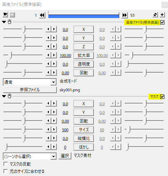Viewport: 168px width, 176px height.
Task: Open the (シーンから選択) mask material dropdown
Action: pyautogui.click(x=30, y=157)
